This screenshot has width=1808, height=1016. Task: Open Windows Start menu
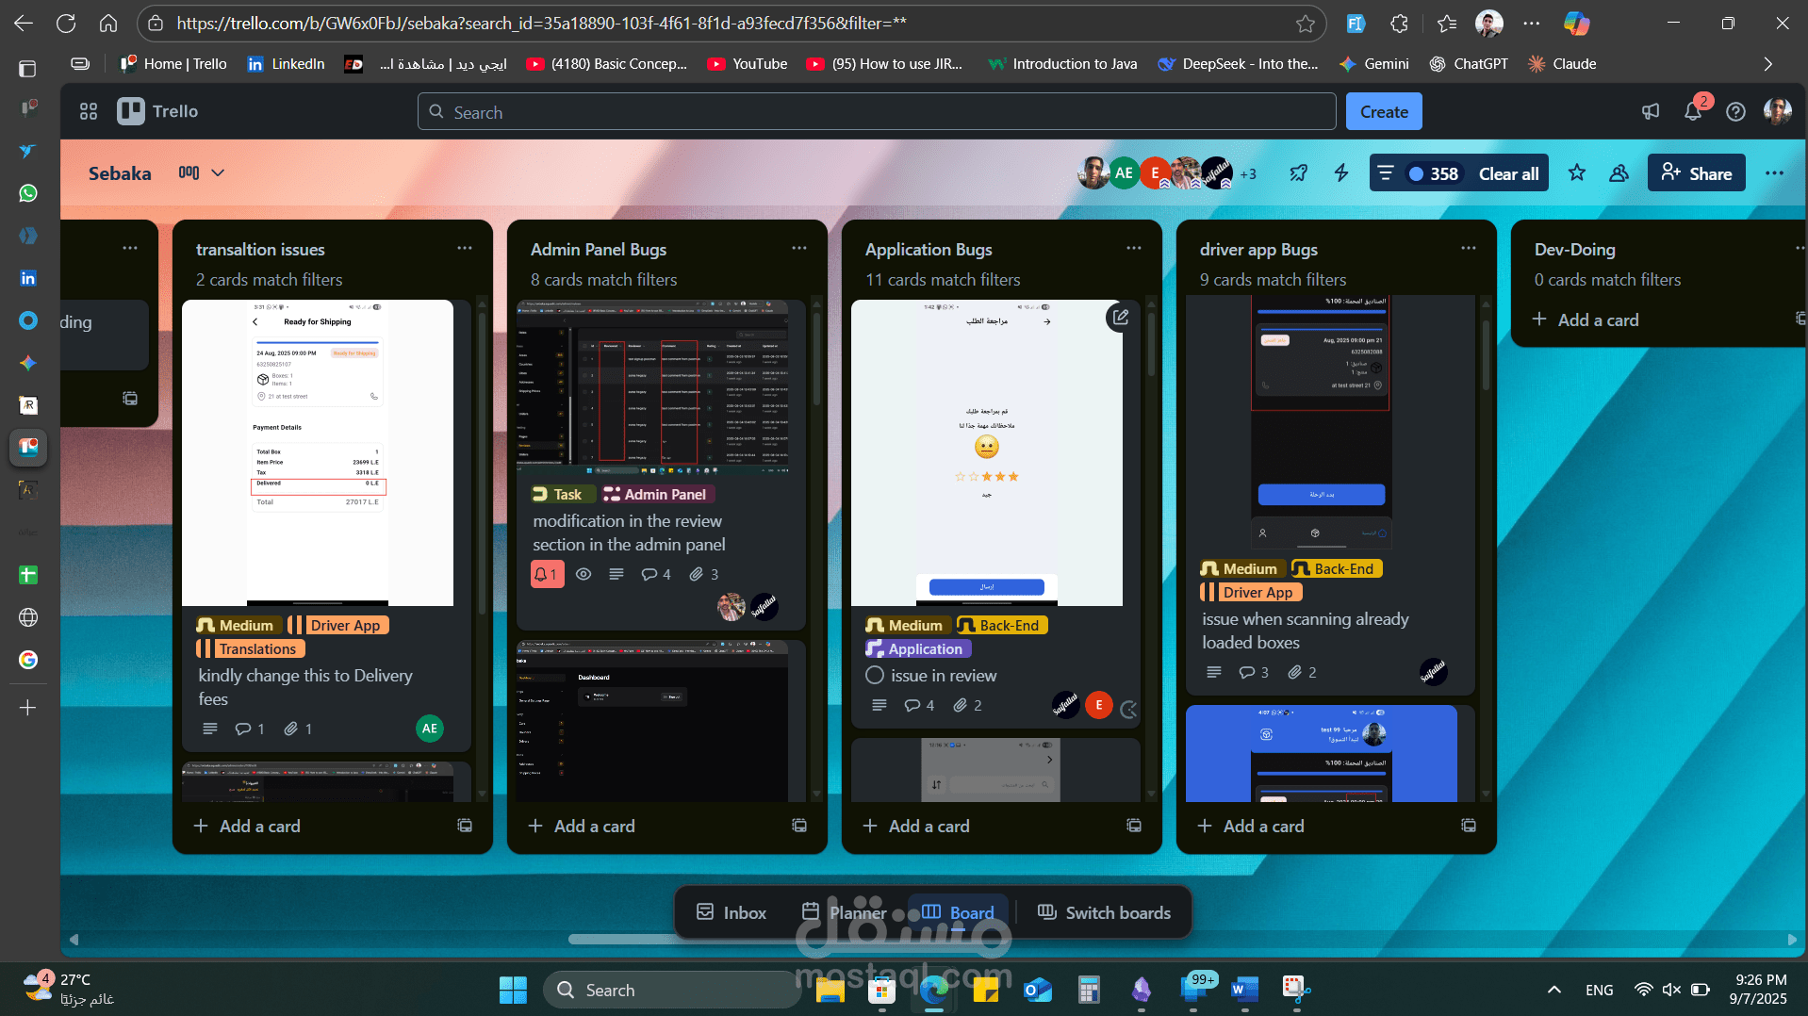point(513,990)
